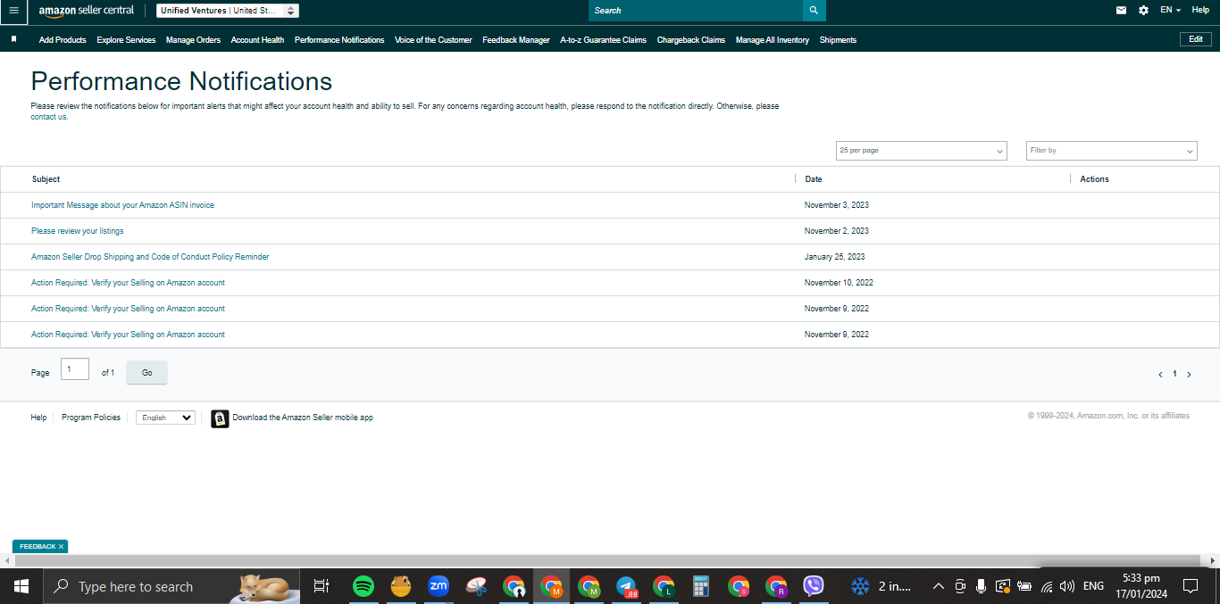This screenshot has height=604, width=1220.
Task: Open the Windows Start menu
Action: (x=21, y=586)
